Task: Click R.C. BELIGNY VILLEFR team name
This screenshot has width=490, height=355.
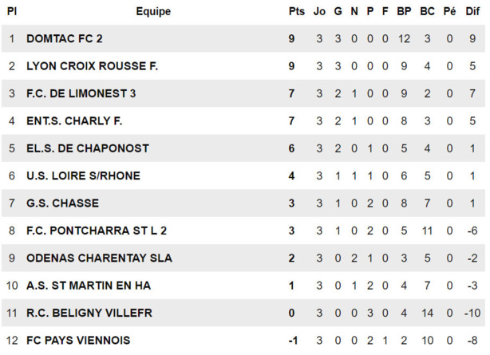Action: [89, 313]
